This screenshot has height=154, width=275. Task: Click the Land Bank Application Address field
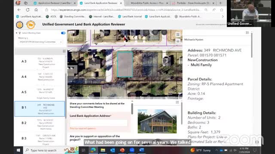[98, 123]
